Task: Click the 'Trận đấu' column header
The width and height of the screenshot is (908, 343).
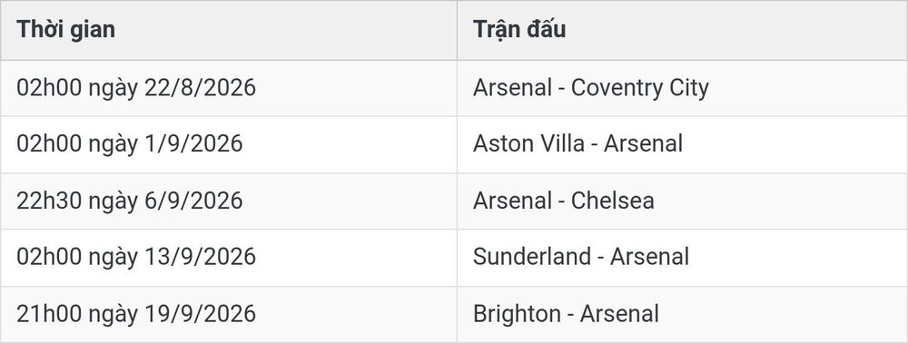Action: click(x=682, y=30)
